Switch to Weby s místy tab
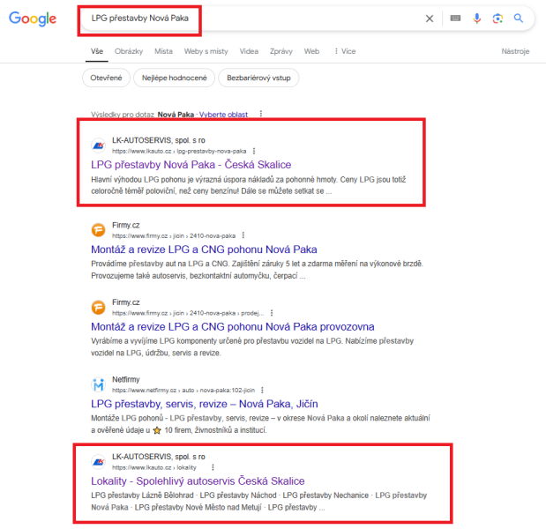 tap(206, 51)
